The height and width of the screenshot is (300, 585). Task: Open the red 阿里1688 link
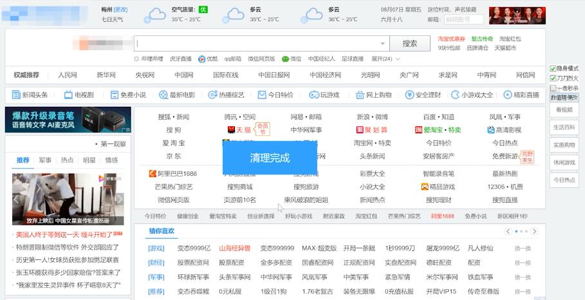click(443, 216)
